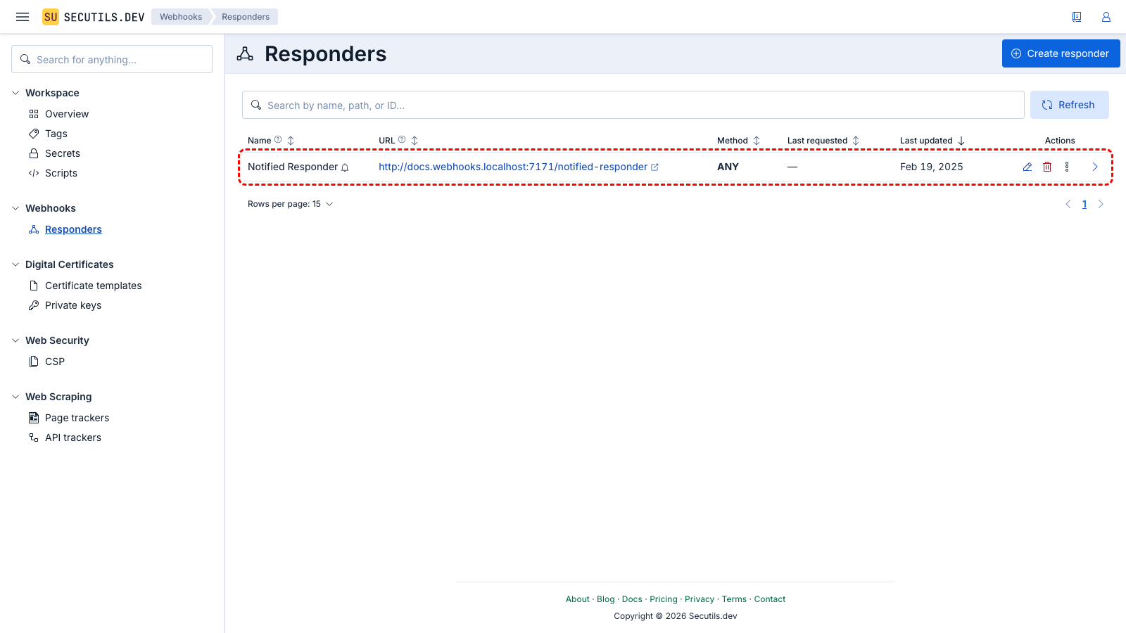Click the Notified Responder name
The image size is (1126, 633).
(293, 167)
